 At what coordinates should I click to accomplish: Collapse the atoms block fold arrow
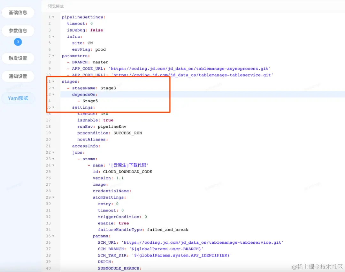pos(53,159)
